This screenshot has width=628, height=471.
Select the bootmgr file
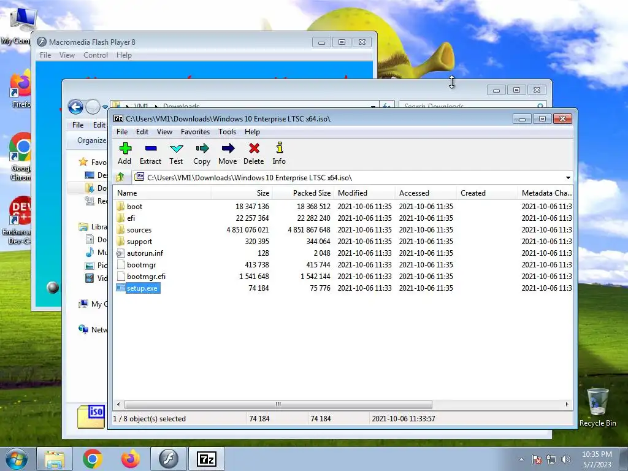(x=136, y=264)
